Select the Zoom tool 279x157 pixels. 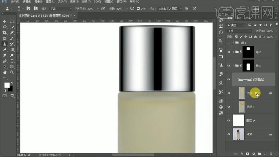(x=12, y=72)
